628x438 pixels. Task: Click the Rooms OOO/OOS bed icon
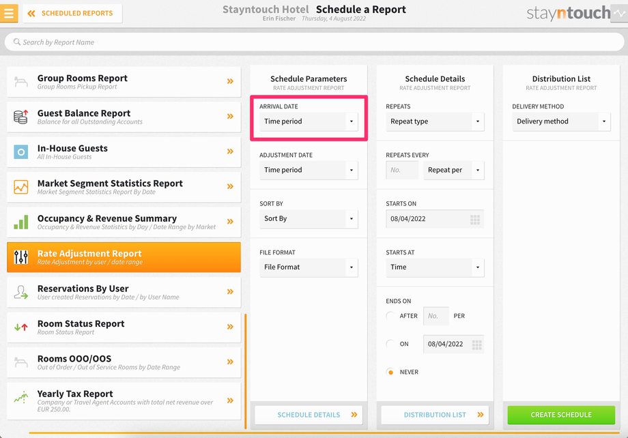pyautogui.click(x=21, y=362)
